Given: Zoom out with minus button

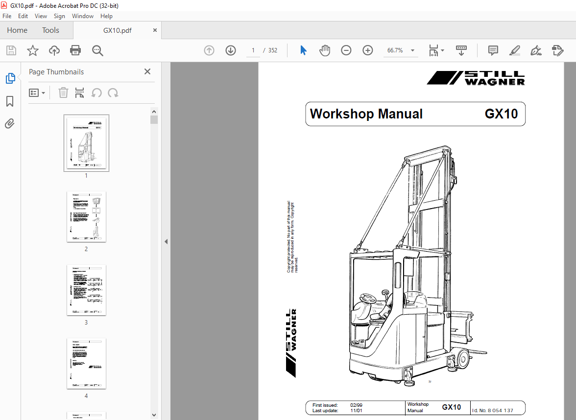Looking at the screenshot, I should coord(346,50).
